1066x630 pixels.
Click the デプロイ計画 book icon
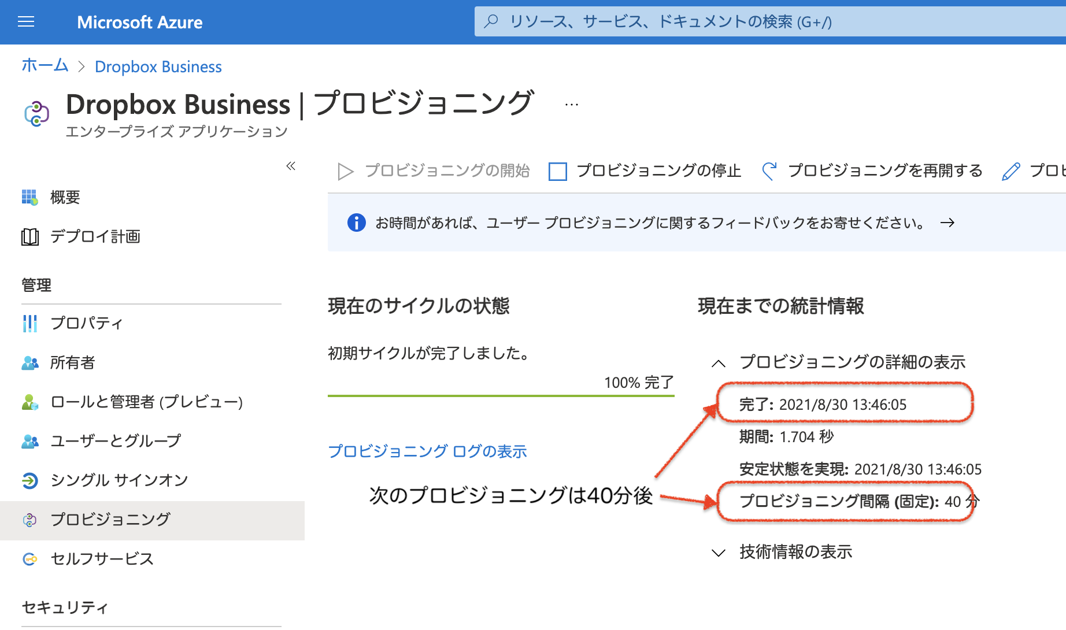click(x=30, y=236)
